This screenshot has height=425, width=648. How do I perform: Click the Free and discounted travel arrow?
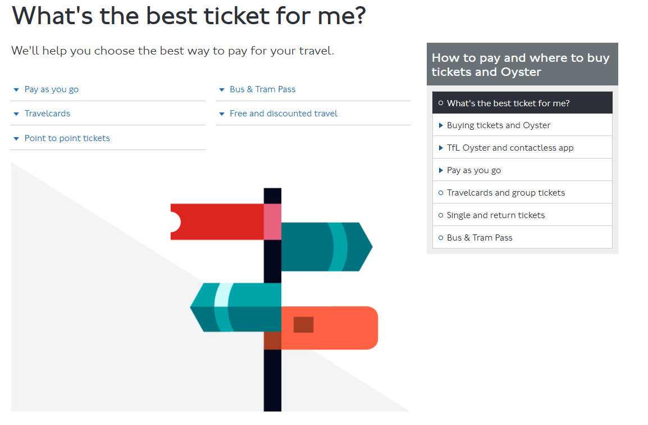(222, 114)
